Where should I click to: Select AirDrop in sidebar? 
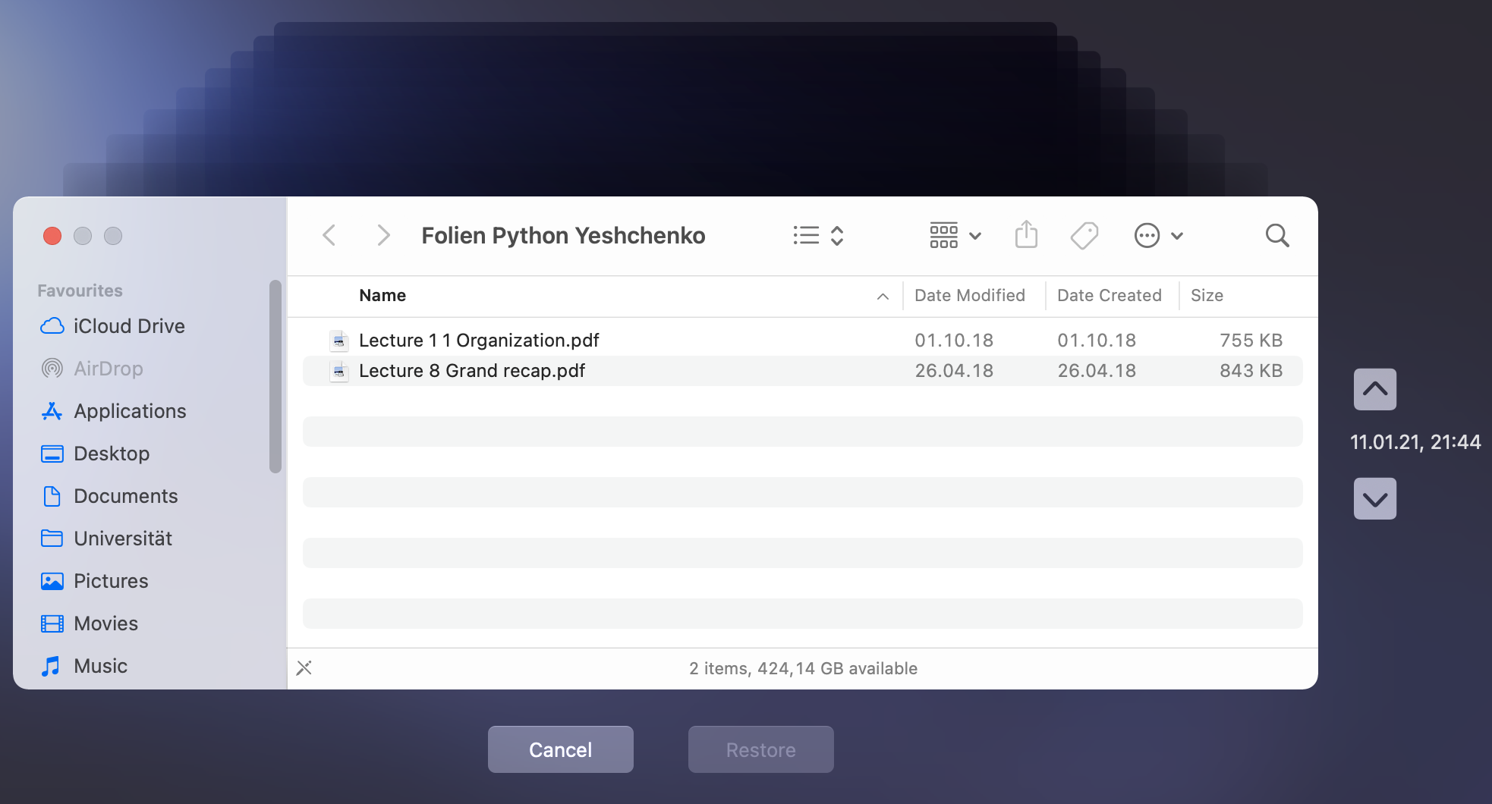coord(92,369)
